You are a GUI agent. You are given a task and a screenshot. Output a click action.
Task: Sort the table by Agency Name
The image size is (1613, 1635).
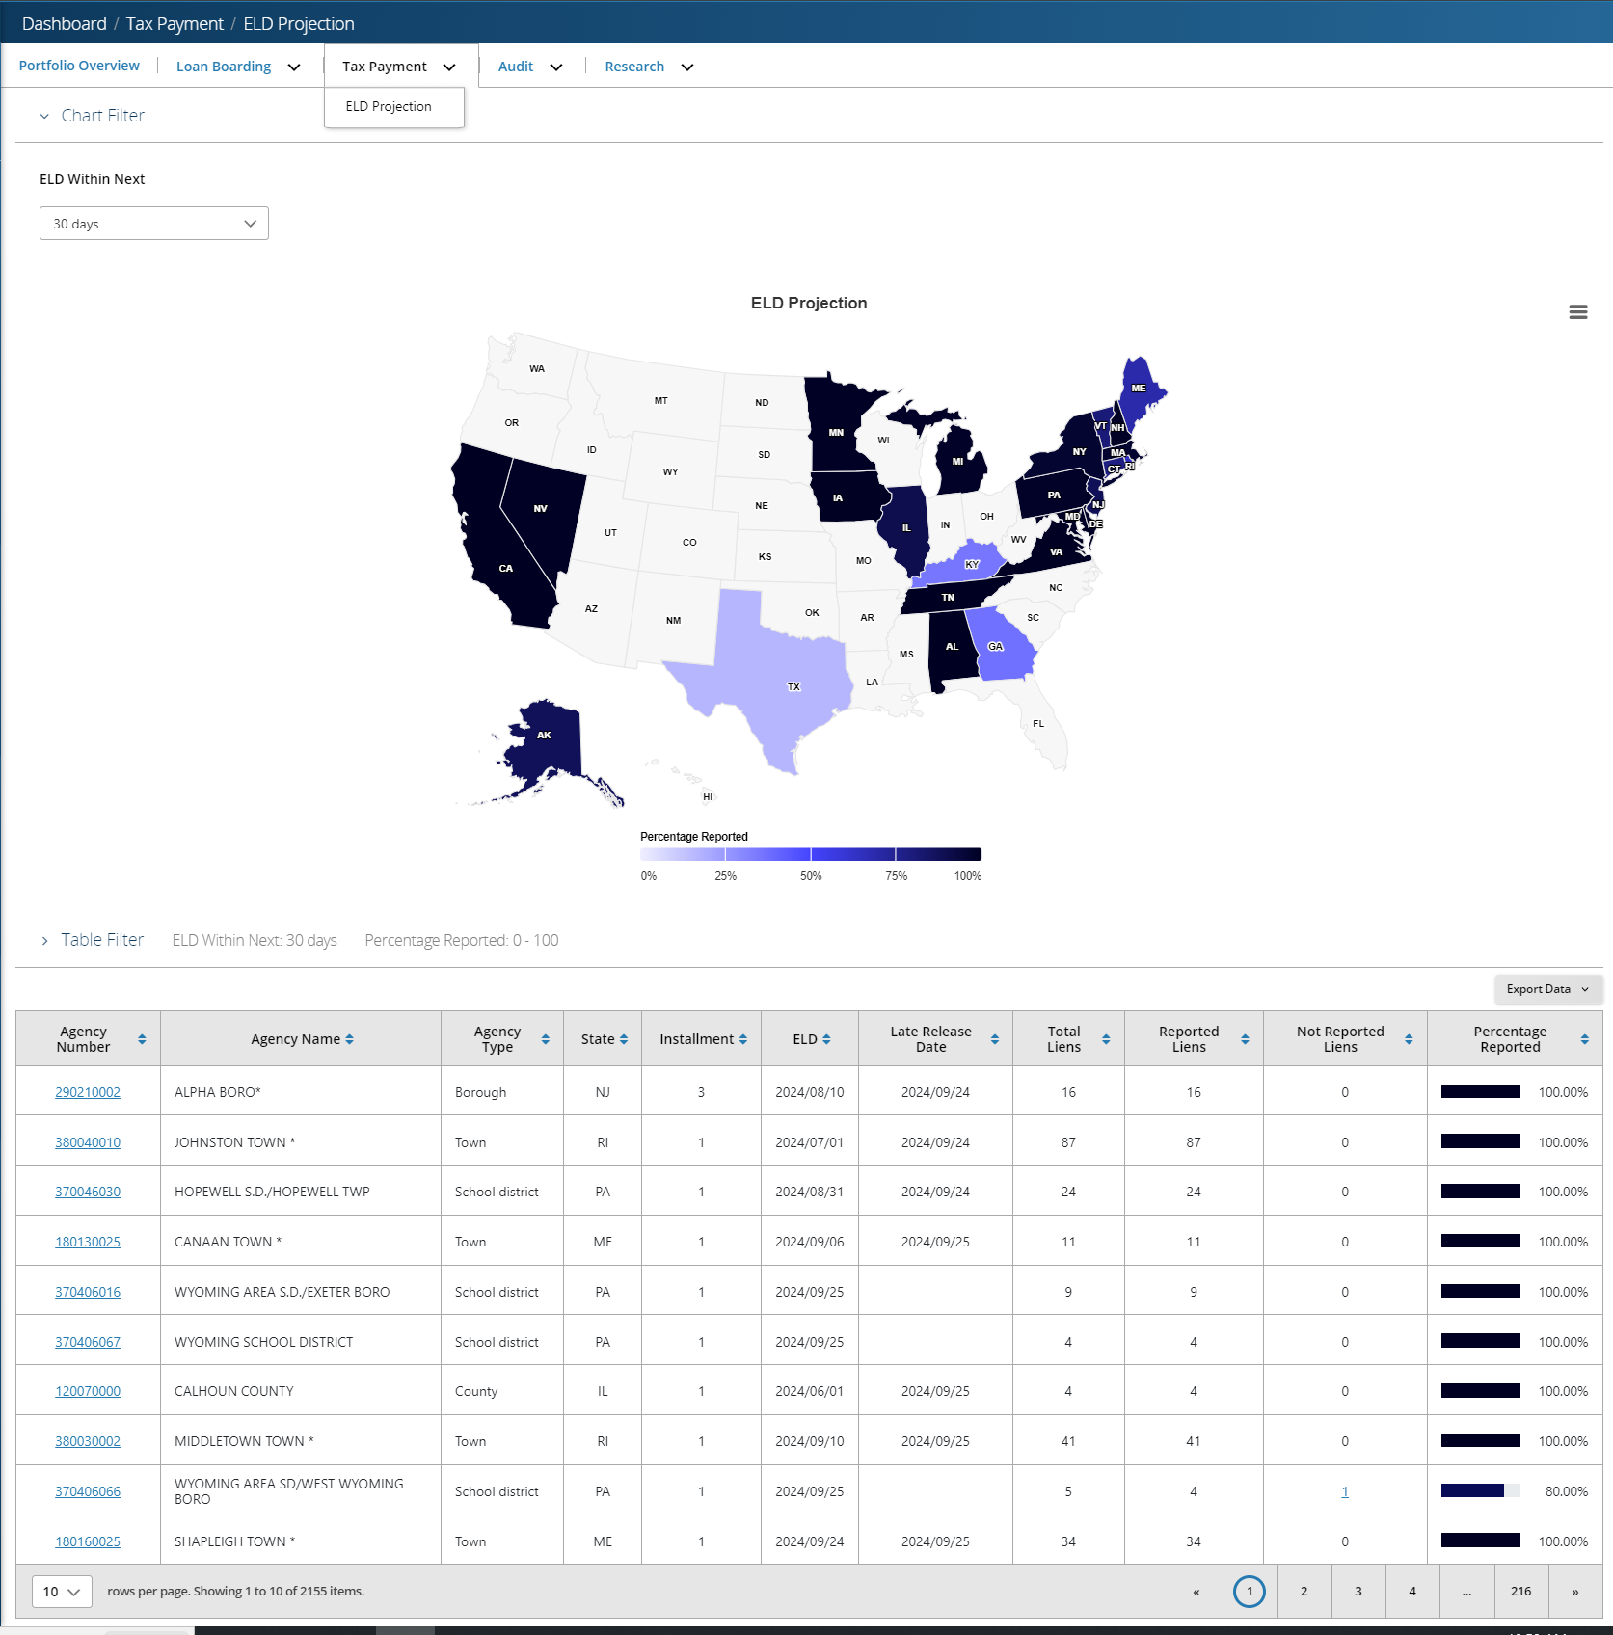[349, 1038]
